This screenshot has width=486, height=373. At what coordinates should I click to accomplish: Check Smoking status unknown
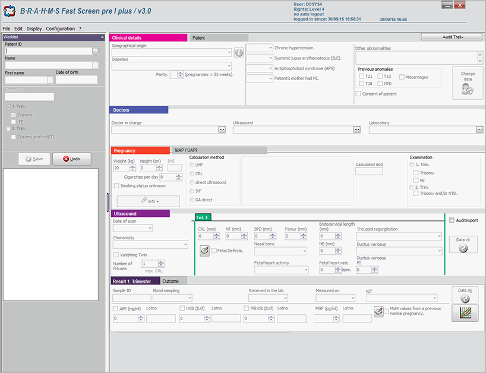[116, 185]
